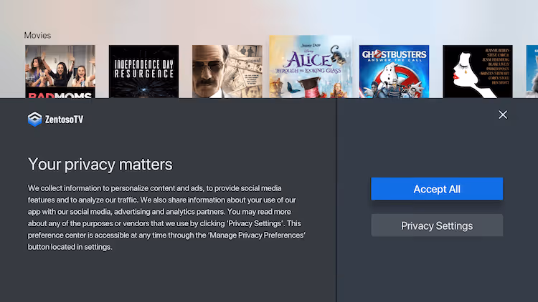Open Independence Day Resurgence poster
The width and height of the screenshot is (538, 302).
(143, 72)
